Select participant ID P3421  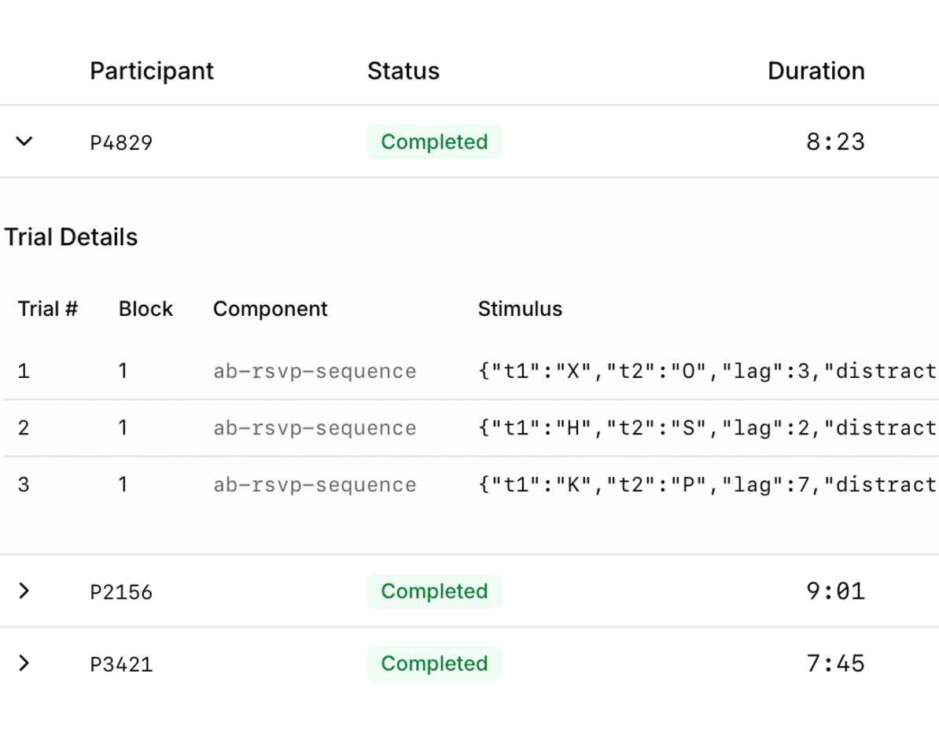point(122,664)
